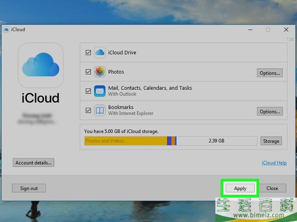Click the large iCloud logo
The width and height of the screenshot is (297, 222).
pos(41,65)
